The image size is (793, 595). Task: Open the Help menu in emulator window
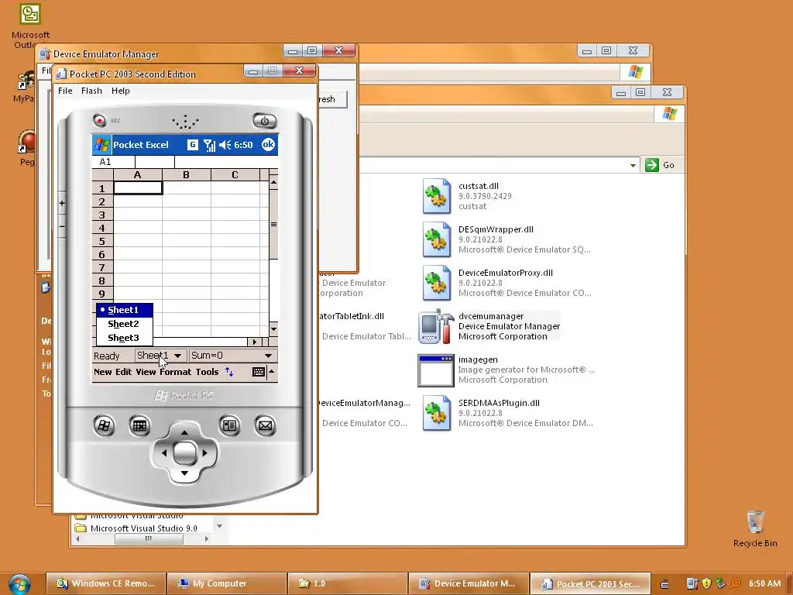[x=120, y=91]
